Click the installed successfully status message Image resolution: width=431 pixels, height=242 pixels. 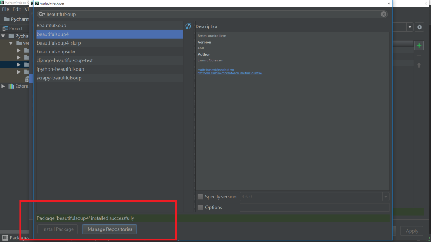[85, 218]
